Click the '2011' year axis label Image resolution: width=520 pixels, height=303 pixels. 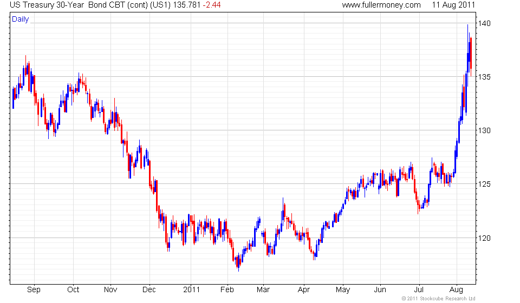coord(191,290)
